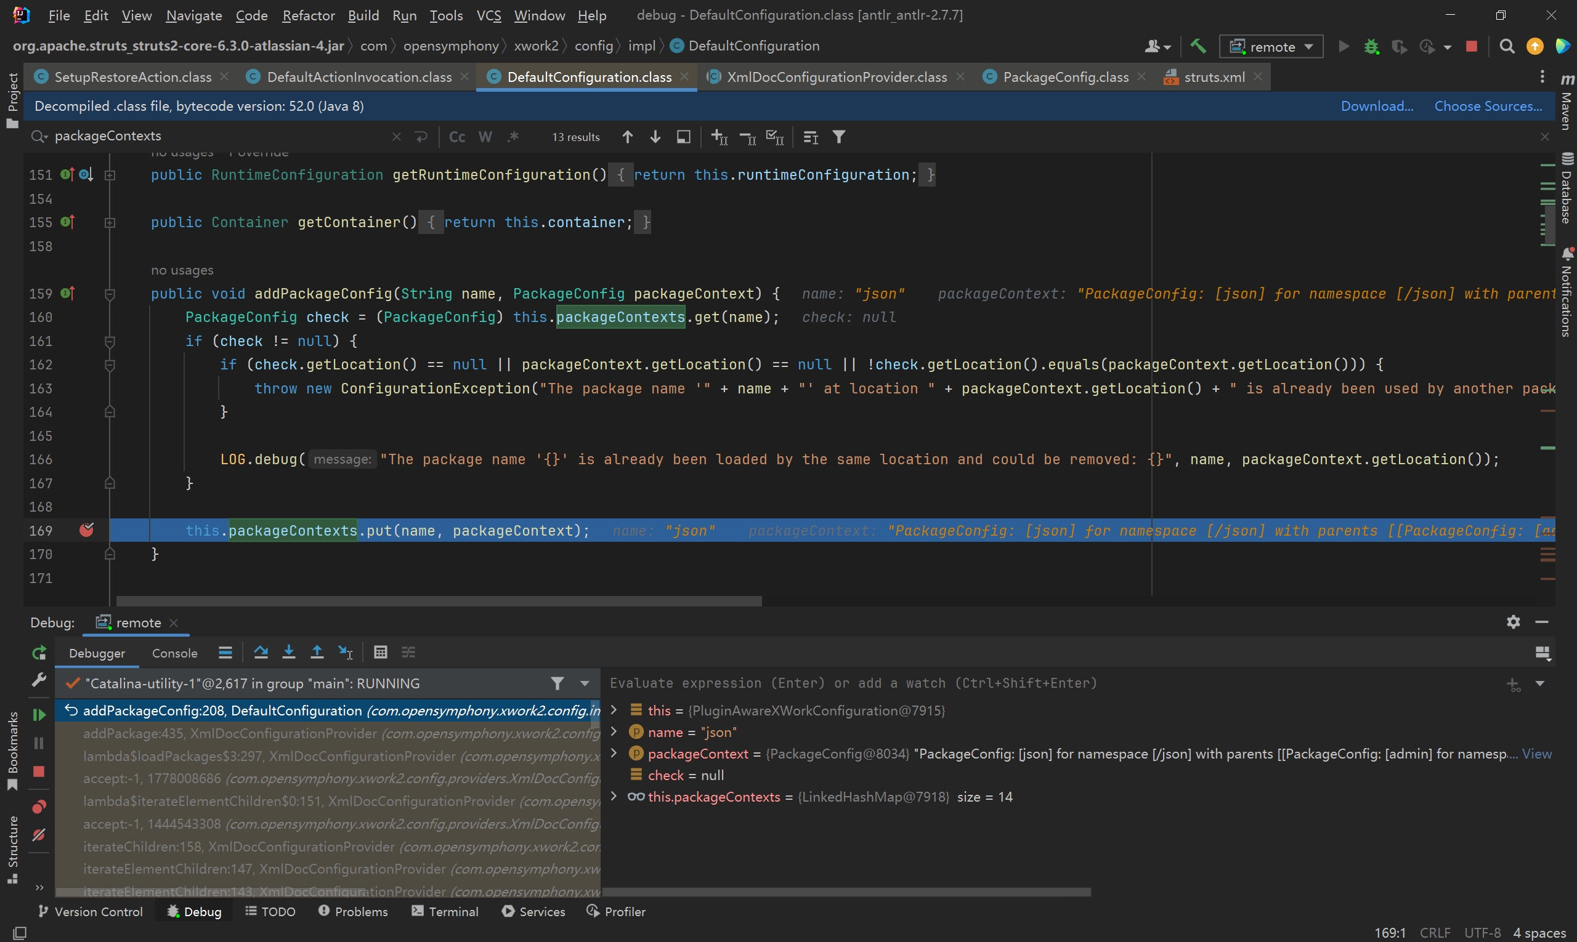
Task: Click the Debug bug icon in the toolbar
Action: [x=1371, y=46]
